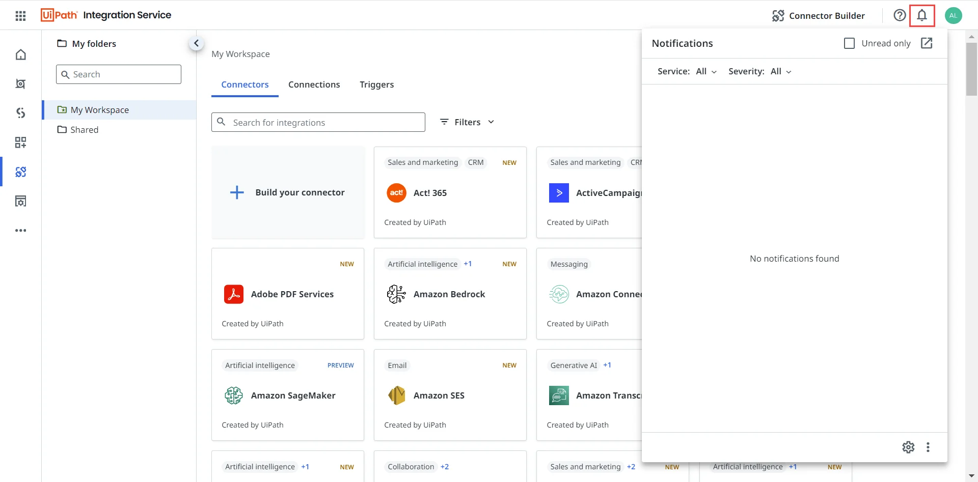Viewport: 978px width, 482px height.
Task: Switch to the Triggers tab
Action: pos(376,84)
